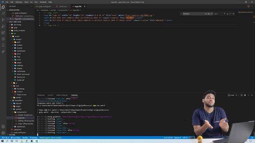Go to next match in find widget

[228, 14]
